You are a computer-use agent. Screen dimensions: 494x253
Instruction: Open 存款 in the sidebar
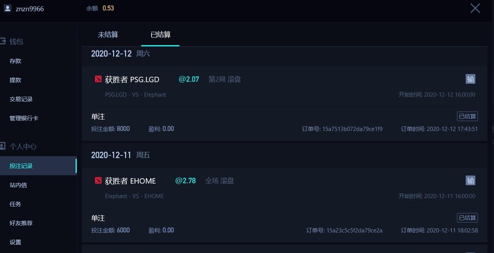point(16,61)
